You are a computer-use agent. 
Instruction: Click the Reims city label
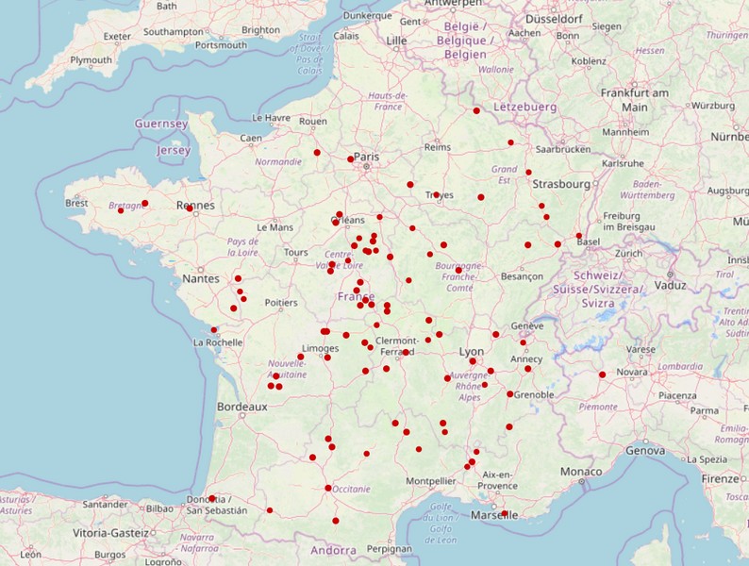(438, 147)
